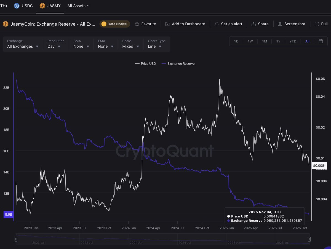
Task: Select the 1D time range
Action: (236, 41)
